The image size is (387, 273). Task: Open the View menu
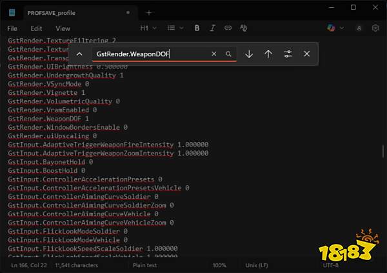(63, 28)
